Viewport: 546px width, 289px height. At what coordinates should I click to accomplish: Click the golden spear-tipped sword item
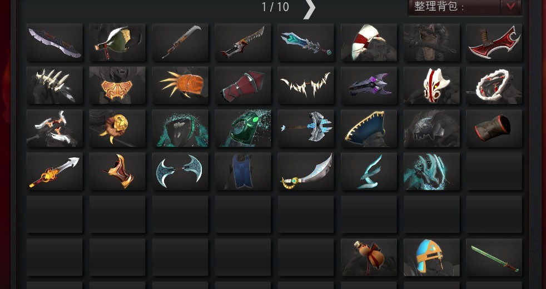tap(54, 171)
